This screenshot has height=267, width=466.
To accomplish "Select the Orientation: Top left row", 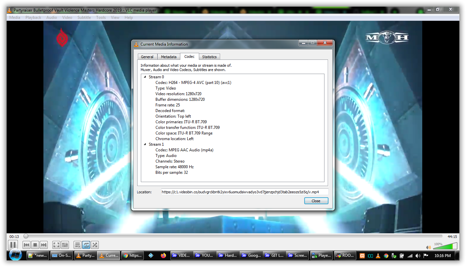I will [173, 116].
